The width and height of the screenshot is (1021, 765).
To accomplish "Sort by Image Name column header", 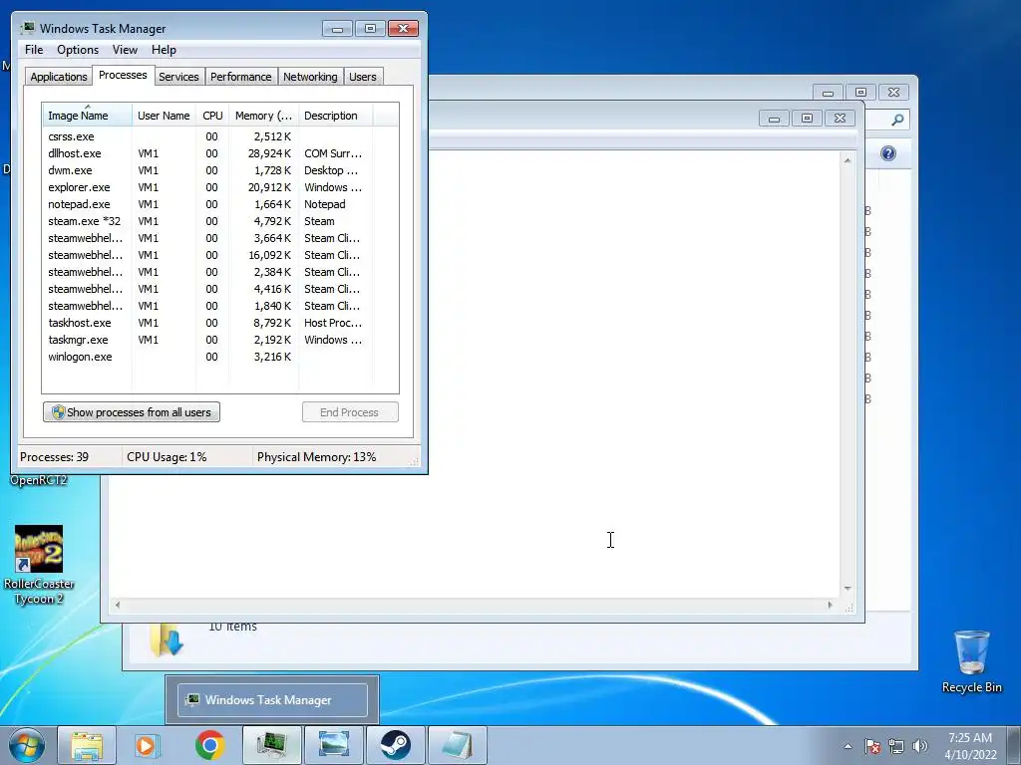I will [x=88, y=116].
